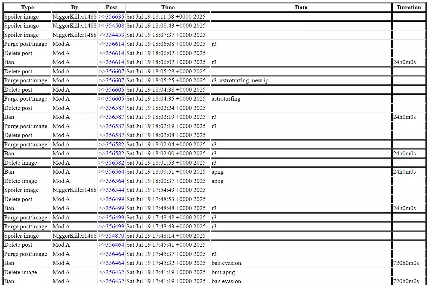This screenshot has width=432, height=285.
Task: Click the Duration column header
Action: coord(409,7)
